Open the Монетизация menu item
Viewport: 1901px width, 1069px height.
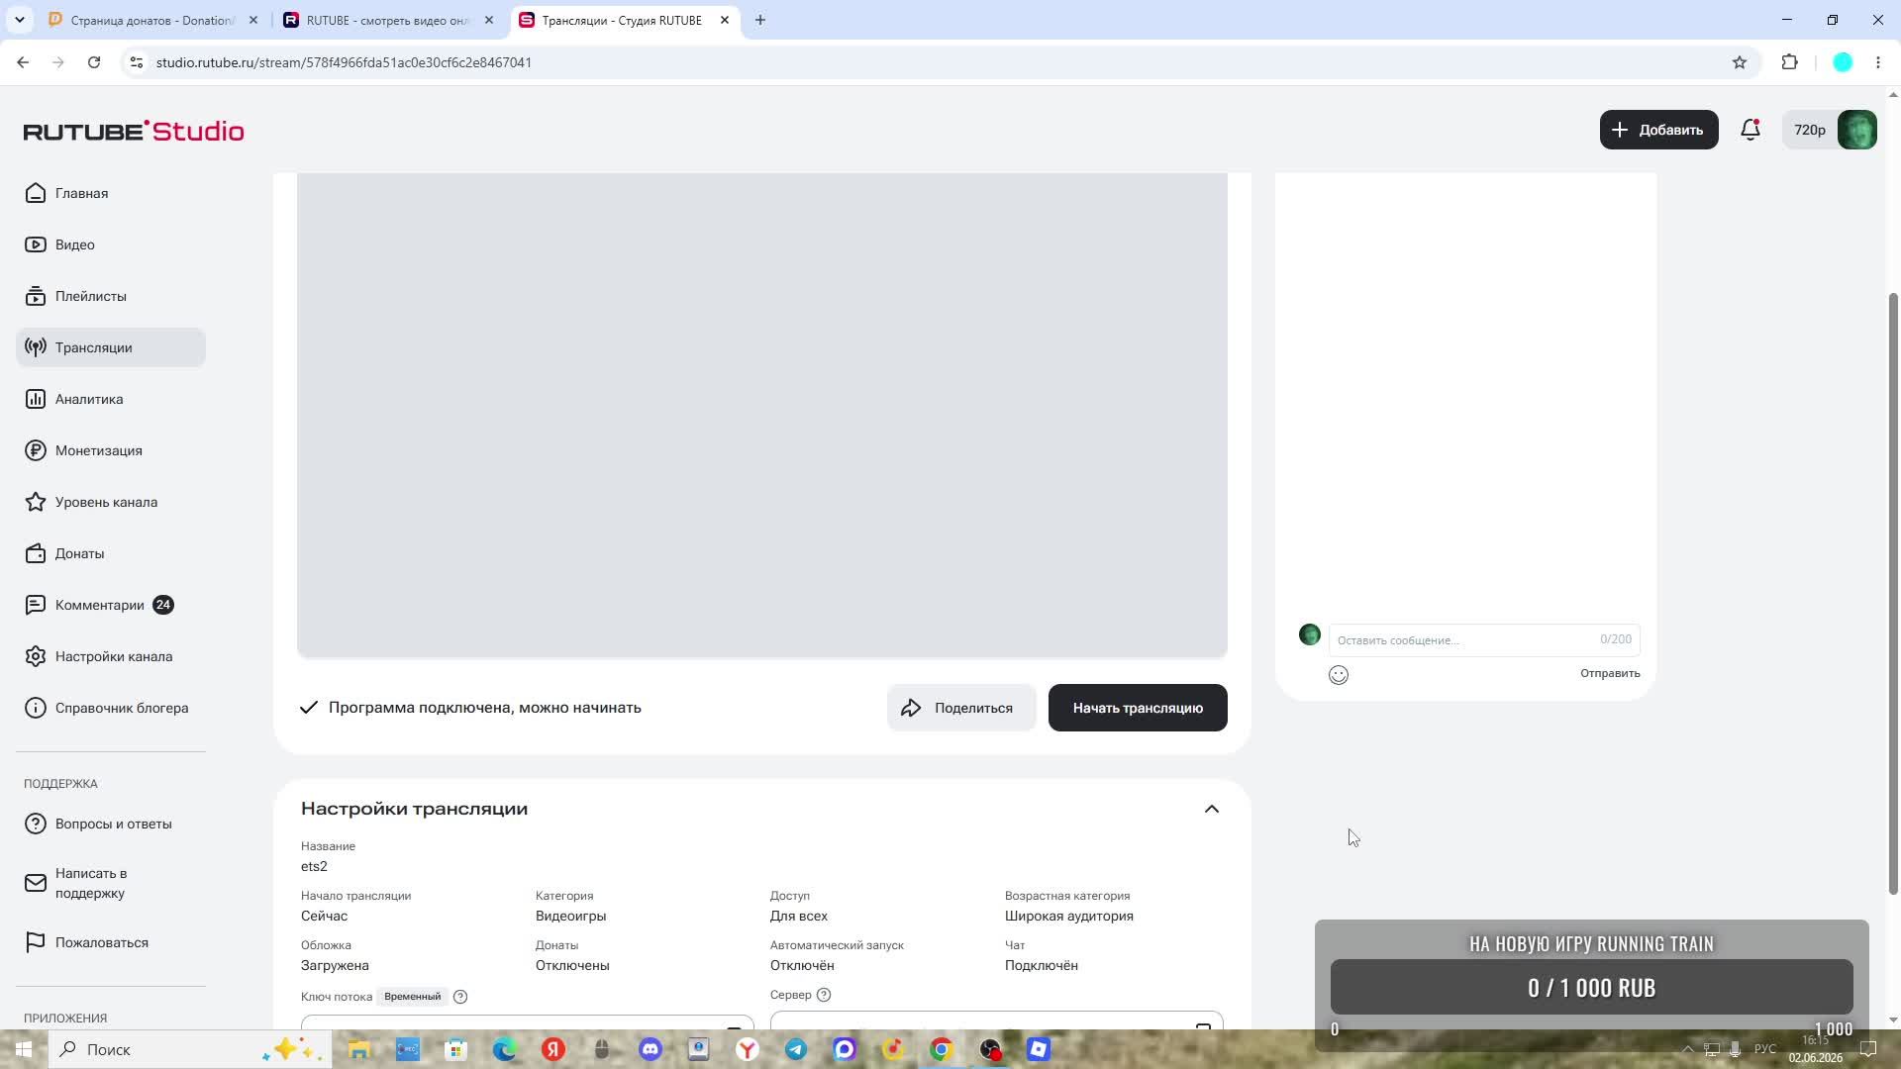[x=111, y=450]
